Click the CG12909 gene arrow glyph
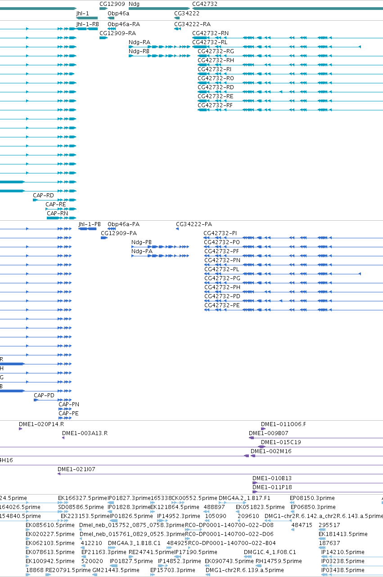 coord(104,9)
